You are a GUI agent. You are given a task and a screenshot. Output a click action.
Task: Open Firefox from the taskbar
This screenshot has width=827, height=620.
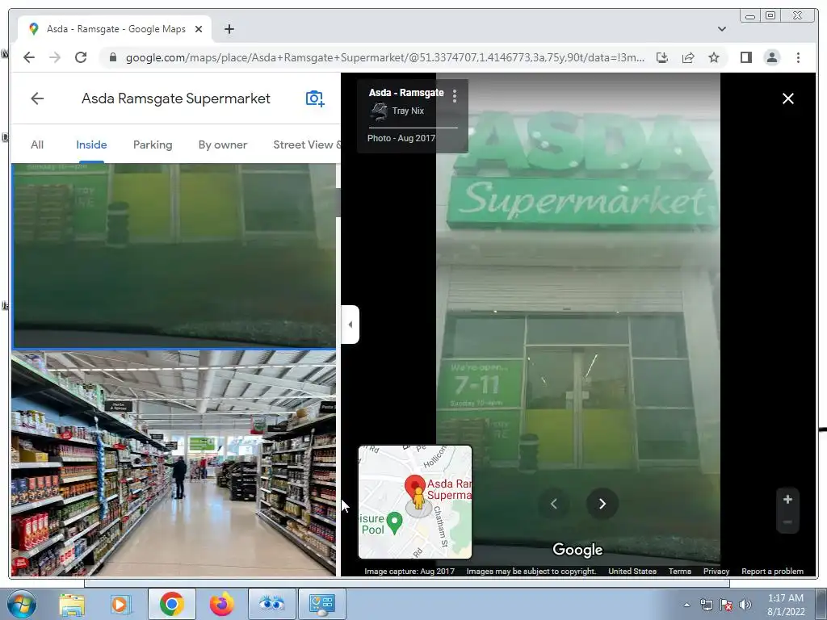[221, 604]
